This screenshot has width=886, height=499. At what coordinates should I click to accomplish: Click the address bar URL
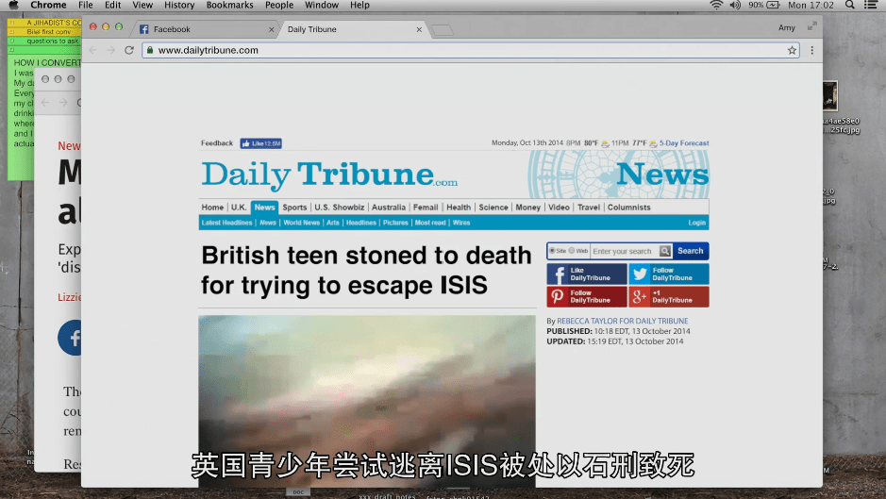tap(208, 50)
